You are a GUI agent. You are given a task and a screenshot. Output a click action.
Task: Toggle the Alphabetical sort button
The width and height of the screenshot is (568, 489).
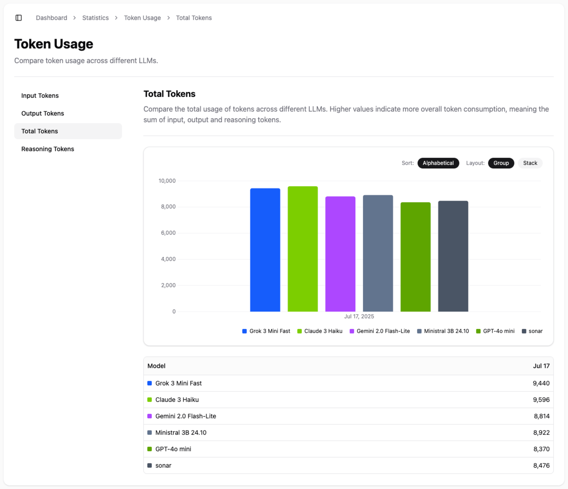tap(438, 163)
